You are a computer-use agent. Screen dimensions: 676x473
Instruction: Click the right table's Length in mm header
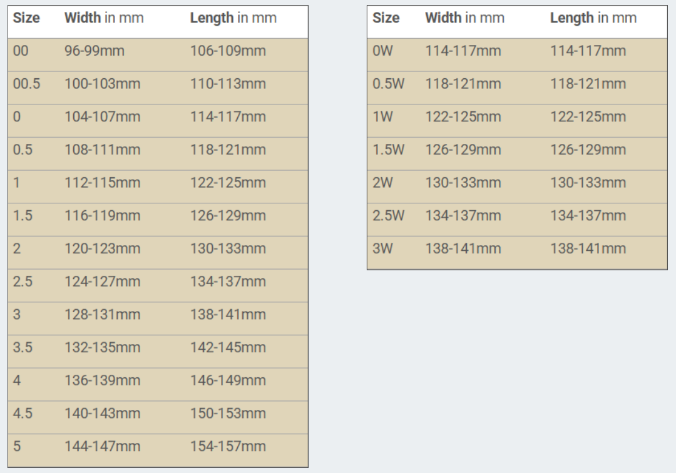[593, 18]
